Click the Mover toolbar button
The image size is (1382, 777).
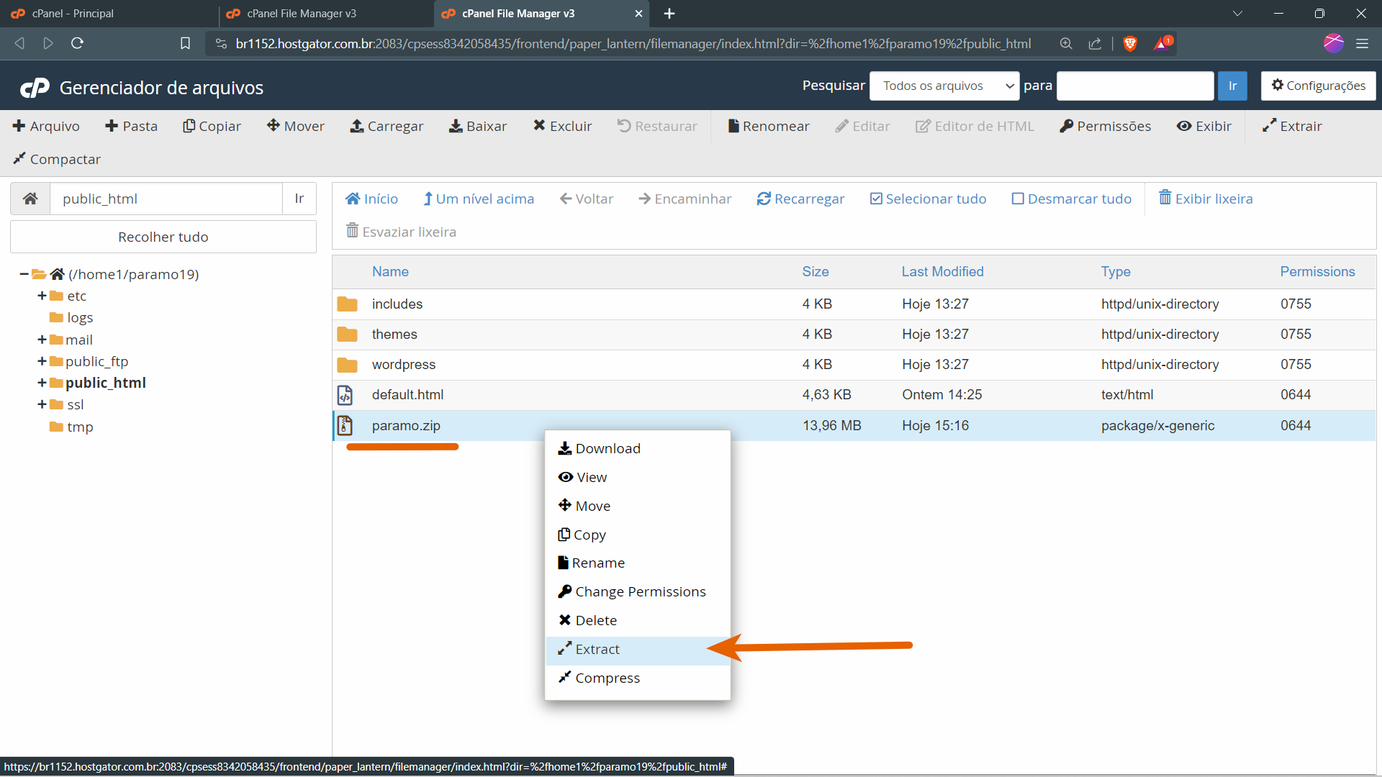click(296, 126)
